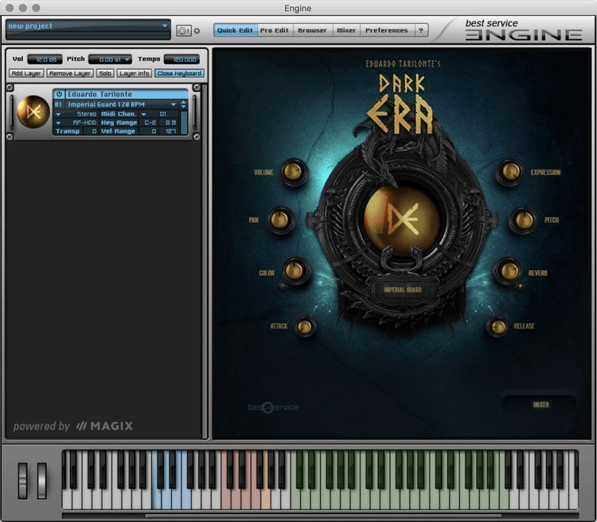Click the Remove Layer button
The width and height of the screenshot is (597, 522).
(70, 73)
